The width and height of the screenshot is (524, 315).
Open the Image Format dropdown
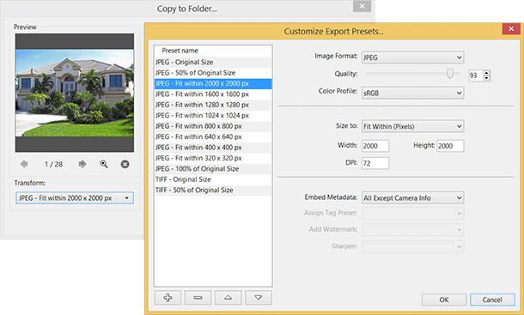point(412,58)
